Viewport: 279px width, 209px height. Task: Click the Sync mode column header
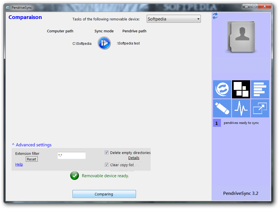(104, 31)
